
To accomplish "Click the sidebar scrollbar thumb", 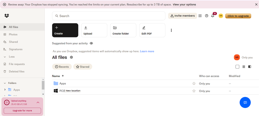I will tap(43, 85).
